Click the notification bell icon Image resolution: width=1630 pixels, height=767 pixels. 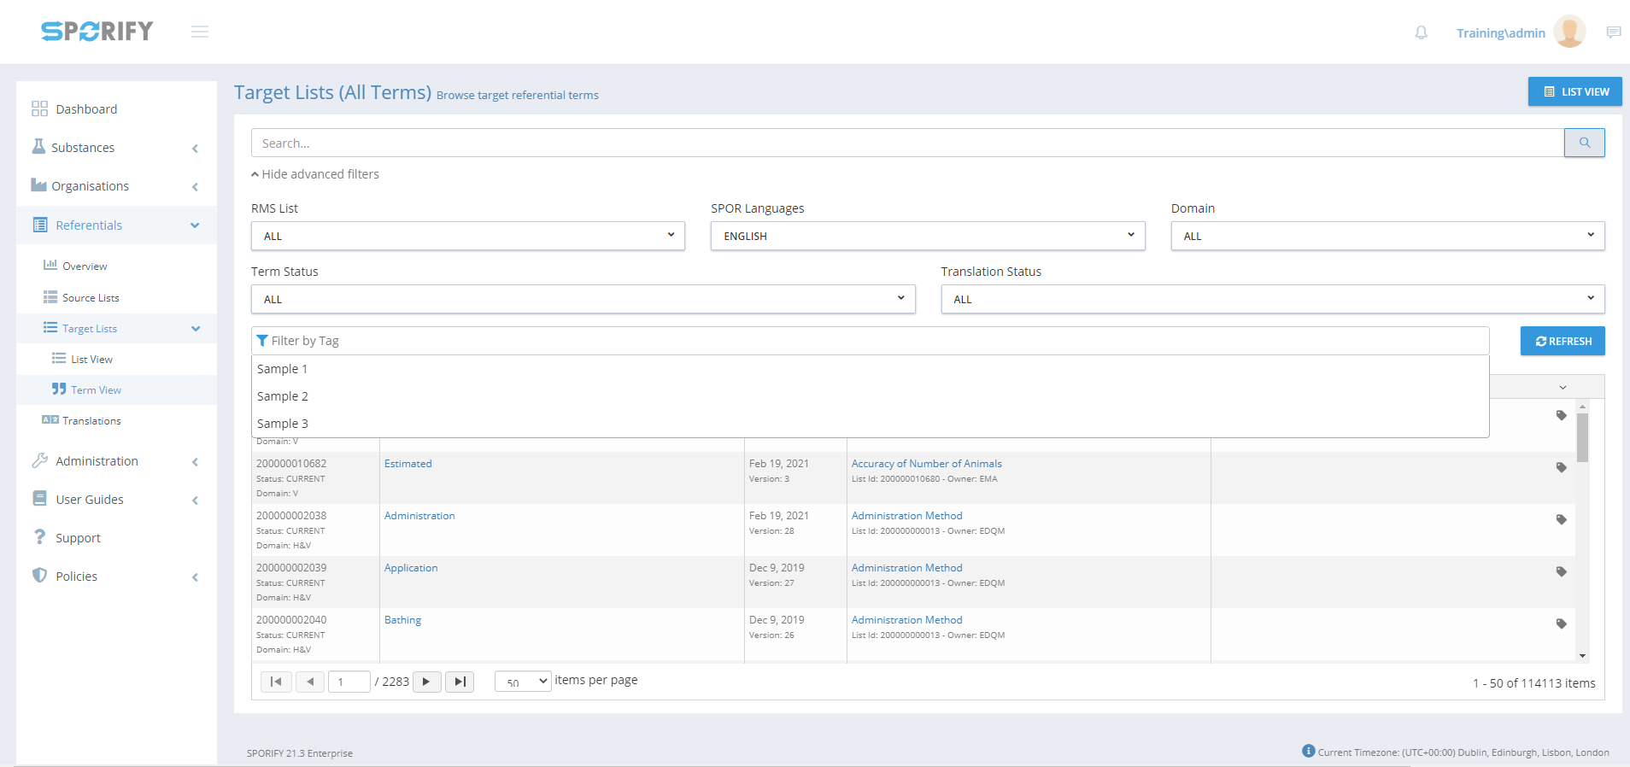click(x=1421, y=32)
